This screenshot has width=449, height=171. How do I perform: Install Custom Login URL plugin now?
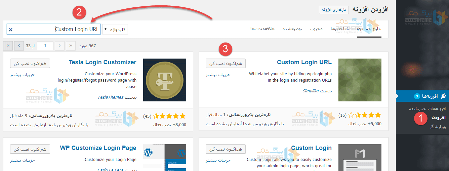(226, 64)
